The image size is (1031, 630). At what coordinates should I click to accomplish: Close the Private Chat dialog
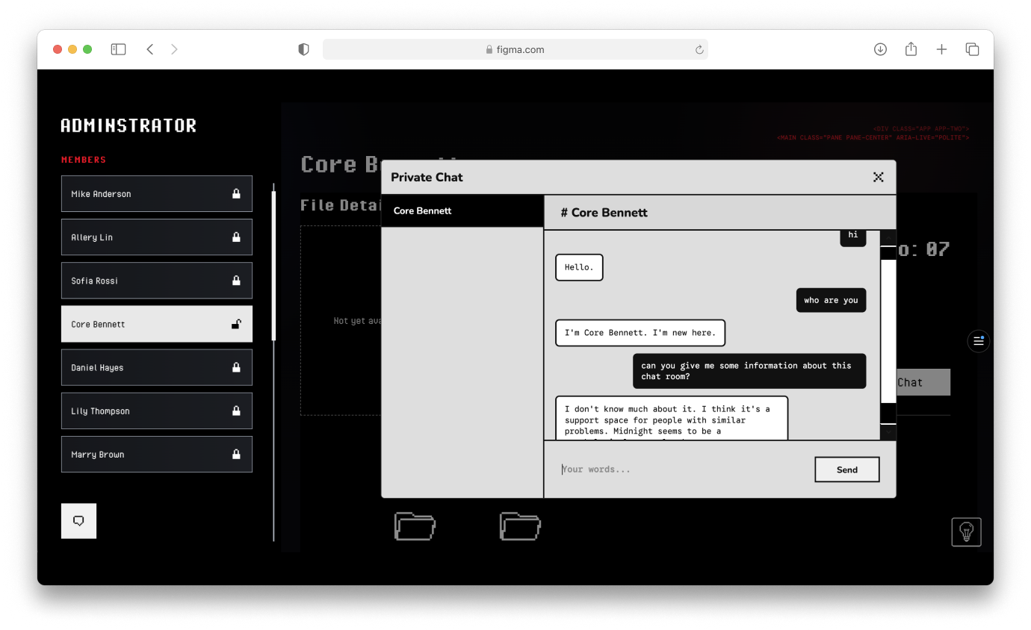[879, 177]
